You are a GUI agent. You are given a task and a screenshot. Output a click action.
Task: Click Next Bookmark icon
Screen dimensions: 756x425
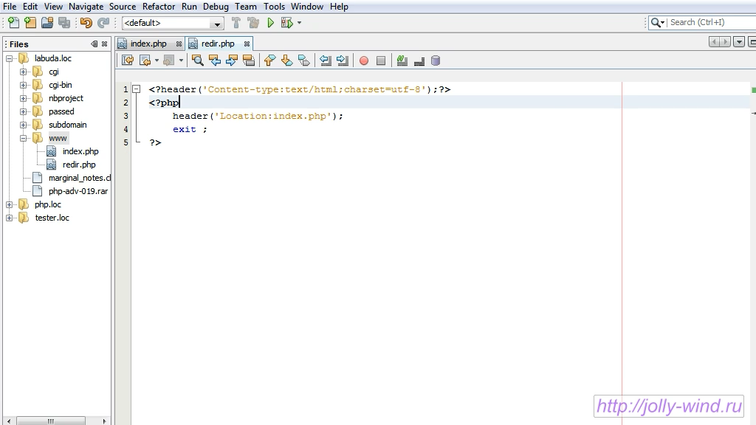287,61
